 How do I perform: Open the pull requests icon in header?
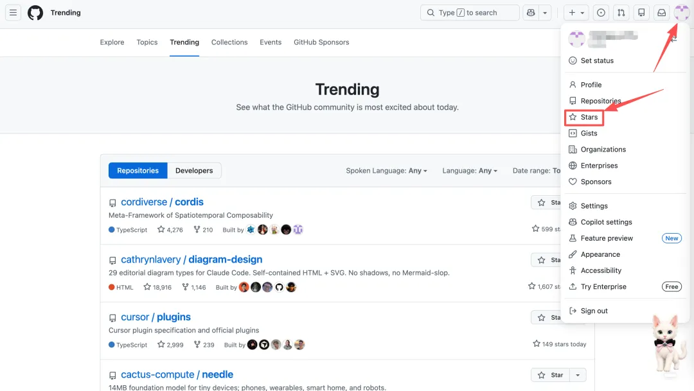621,13
